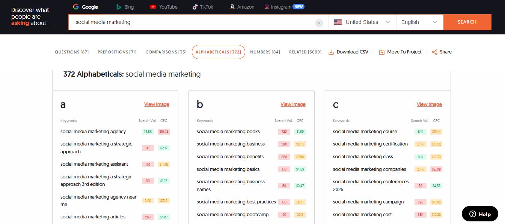Clear the search field with the X icon
The image size is (505, 224).
(319, 23)
